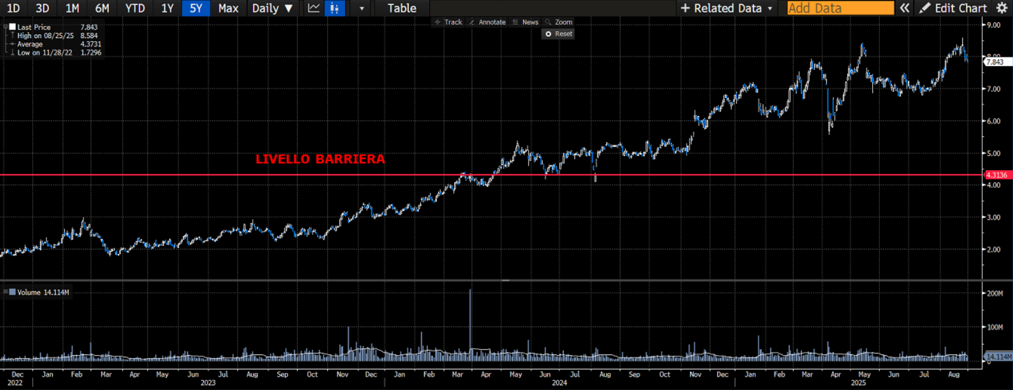Click the Add Data input field
Viewport: 1013px width, 390px height.
(840, 8)
